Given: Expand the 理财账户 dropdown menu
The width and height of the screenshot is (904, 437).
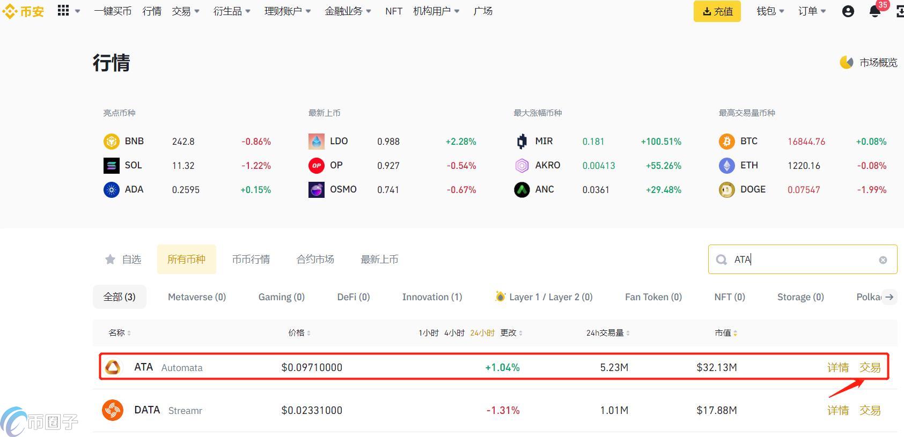Looking at the screenshot, I should 288,11.
